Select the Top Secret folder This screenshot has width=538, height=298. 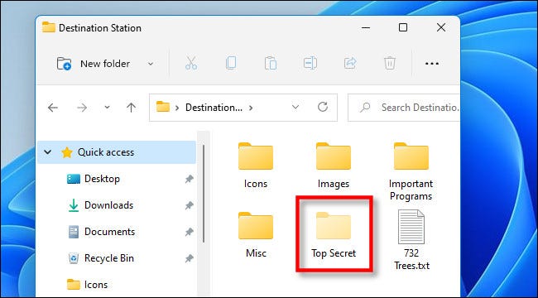[334, 235]
